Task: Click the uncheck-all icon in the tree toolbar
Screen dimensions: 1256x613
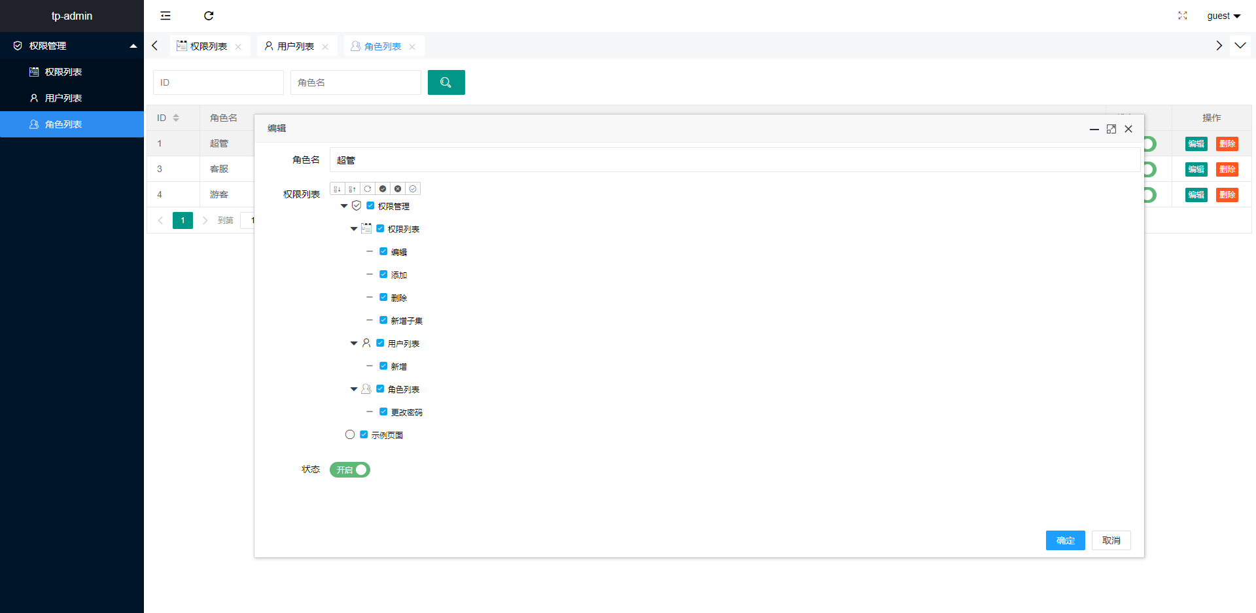Action: click(x=398, y=188)
